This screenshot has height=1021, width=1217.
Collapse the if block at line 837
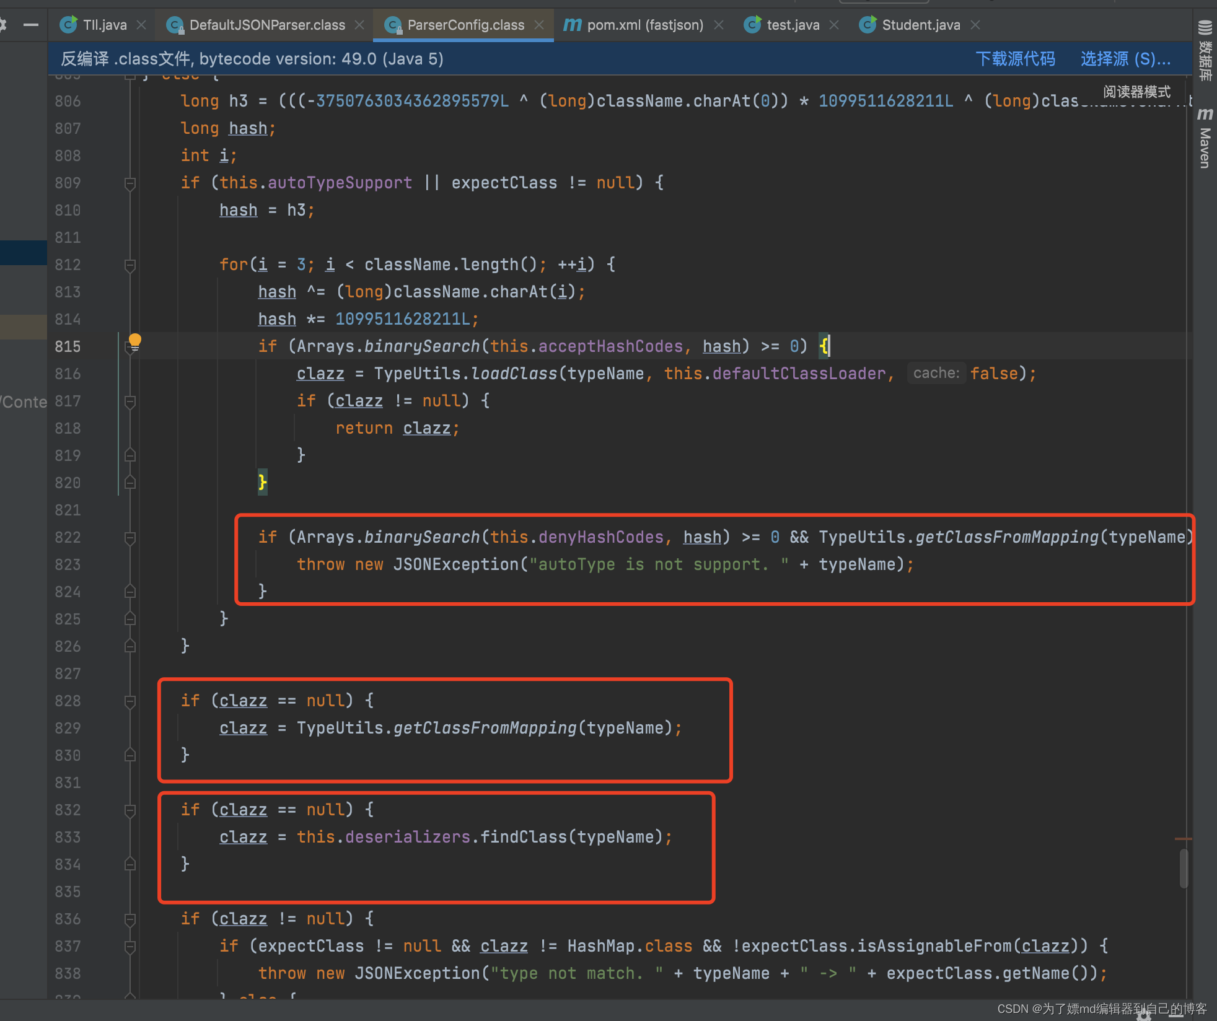130,947
